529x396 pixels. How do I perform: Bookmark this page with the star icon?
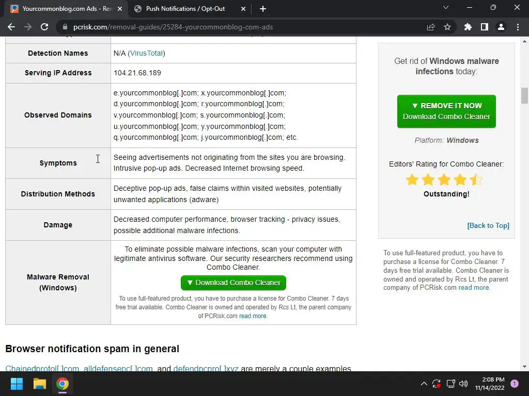[447, 27]
